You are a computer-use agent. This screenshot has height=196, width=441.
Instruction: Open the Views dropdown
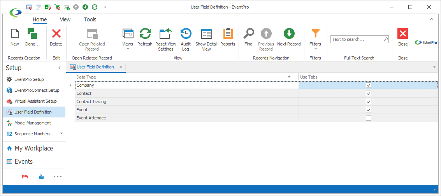point(128,39)
